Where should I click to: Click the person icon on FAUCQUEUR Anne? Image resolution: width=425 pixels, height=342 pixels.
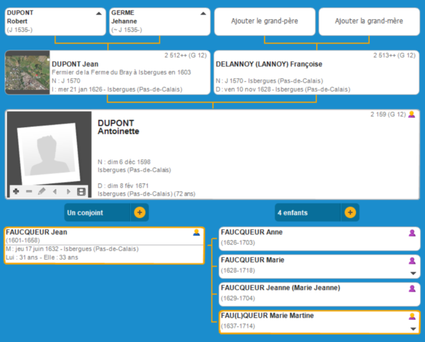coord(412,233)
